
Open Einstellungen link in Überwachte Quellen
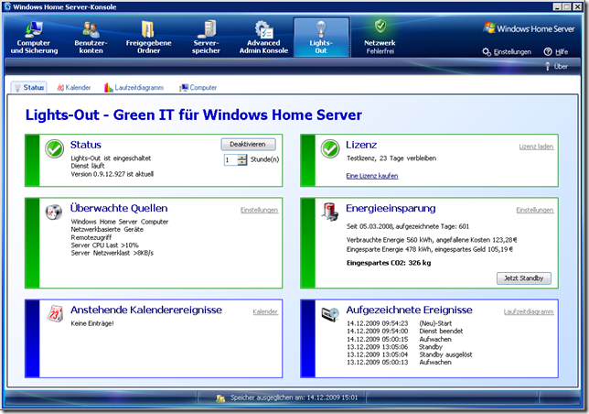(x=259, y=210)
